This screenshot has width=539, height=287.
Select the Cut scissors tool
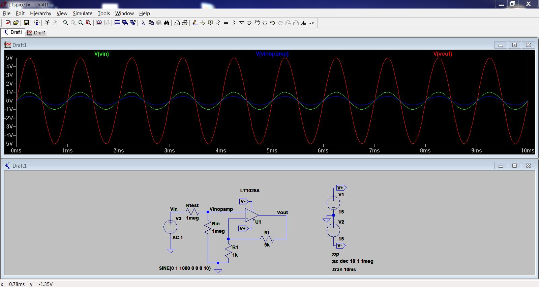click(143, 23)
